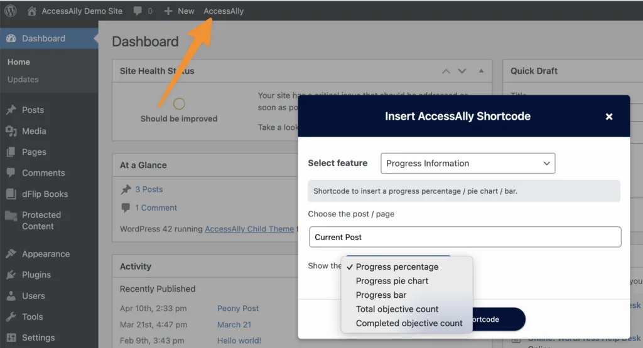Open comments bubble in admin bar
Screen dimensions: 643x348
click(x=138, y=11)
